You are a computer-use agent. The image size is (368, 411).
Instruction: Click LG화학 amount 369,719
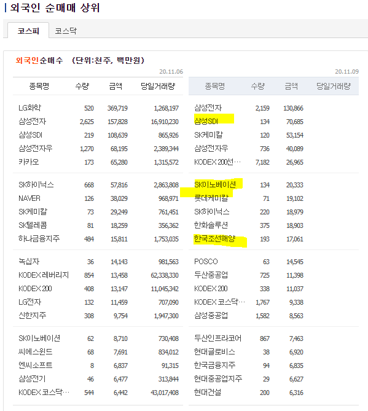click(x=117, y=108)
